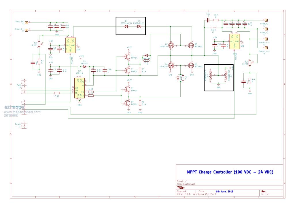The width and height of the screenshot is (295, 208).
Task: Click the Q5 IRF3710 MOSFET symbol
Action: 190,46
